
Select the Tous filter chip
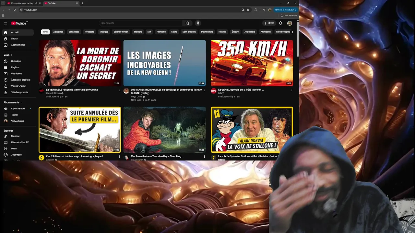(x=45, y=32)
